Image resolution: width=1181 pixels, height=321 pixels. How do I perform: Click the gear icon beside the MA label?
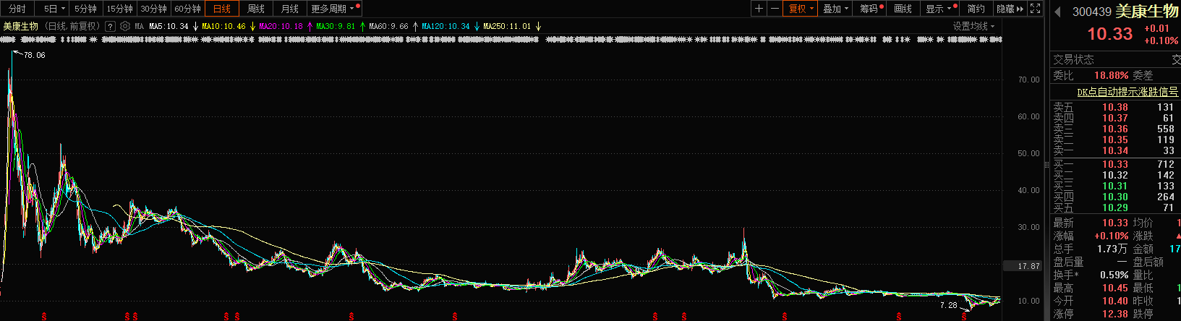pyautogui.click(x=125, y=26)
